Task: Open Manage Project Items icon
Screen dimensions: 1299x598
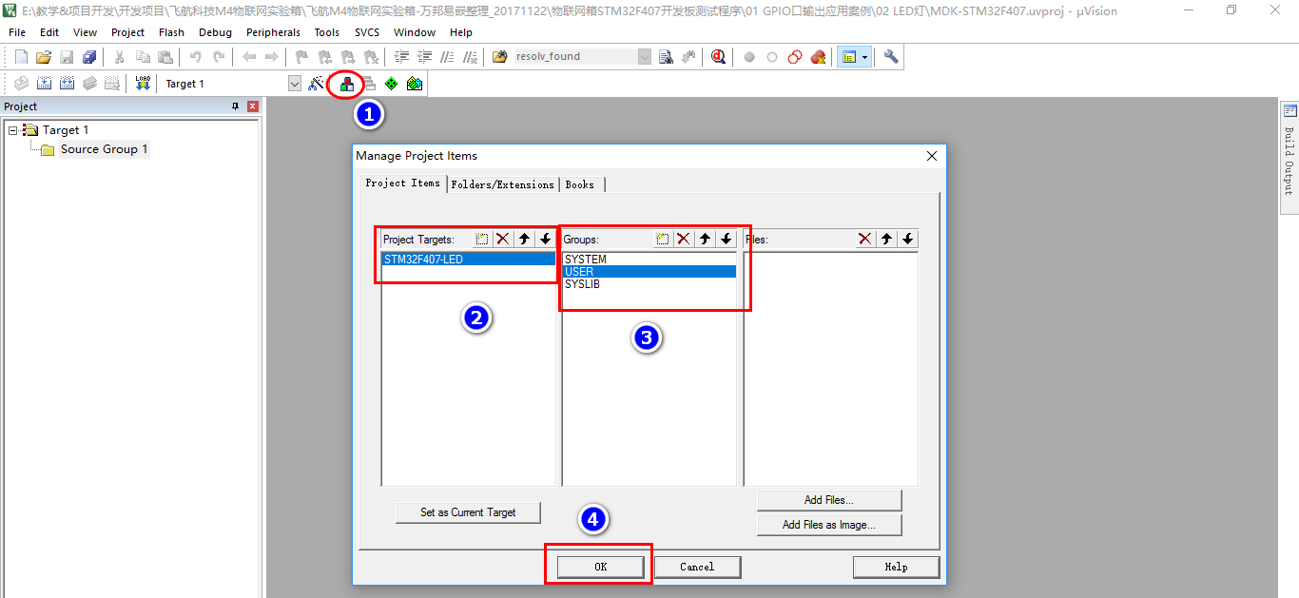Action: [346, 84]
